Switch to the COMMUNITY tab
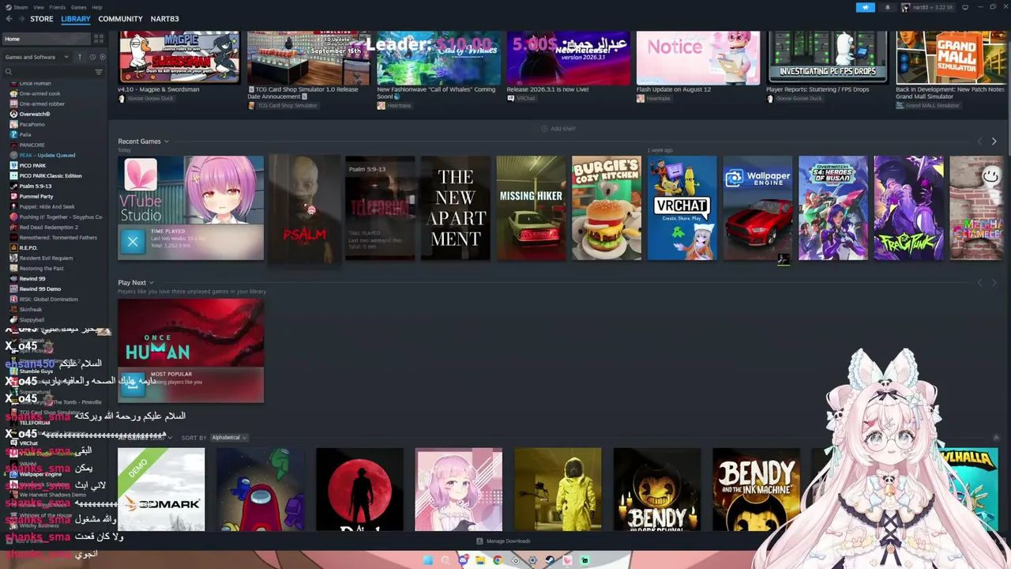This screenshot has height=569, width=1011. [121, 19]
